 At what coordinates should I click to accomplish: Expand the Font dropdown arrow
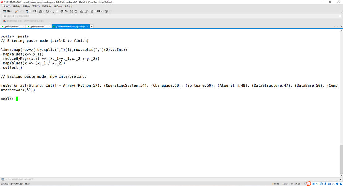tap(57, 11)
